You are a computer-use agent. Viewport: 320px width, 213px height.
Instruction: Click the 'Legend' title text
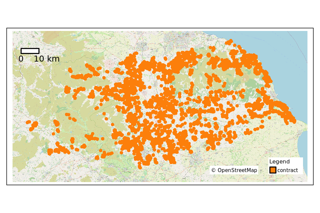pos(279,162)
